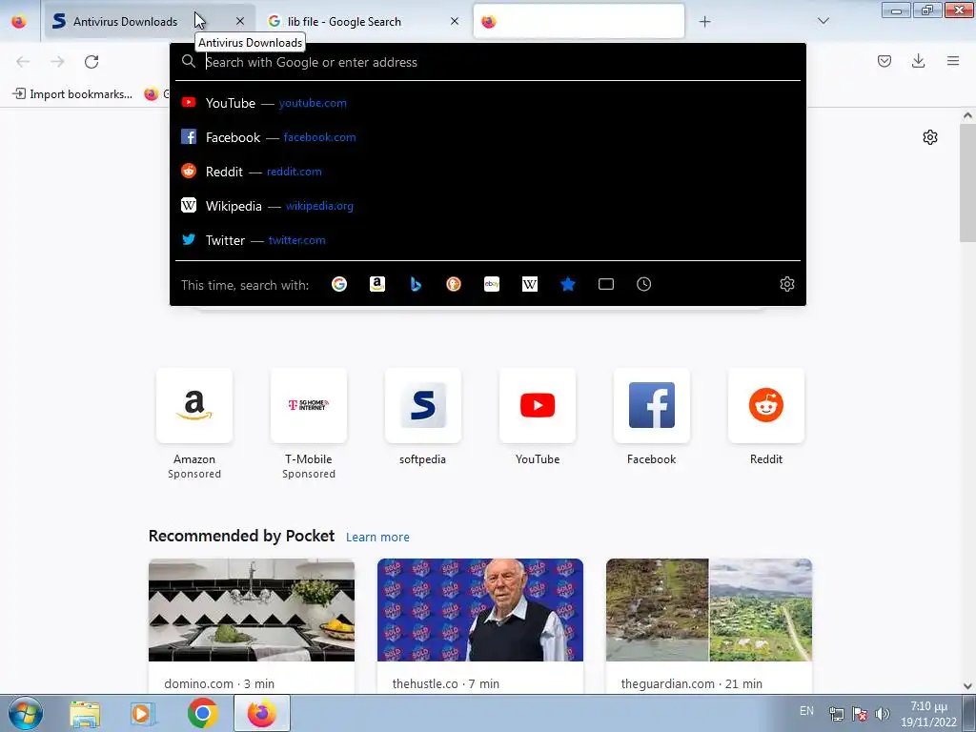The width and height of the screenshot is (976, 732).
Task: Reload the current page
Action: pos(91,62)
